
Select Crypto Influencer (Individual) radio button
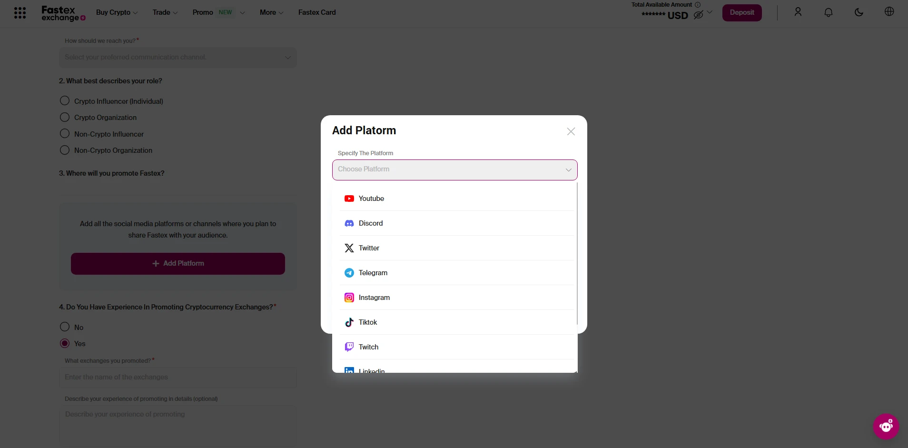point(65,101)
